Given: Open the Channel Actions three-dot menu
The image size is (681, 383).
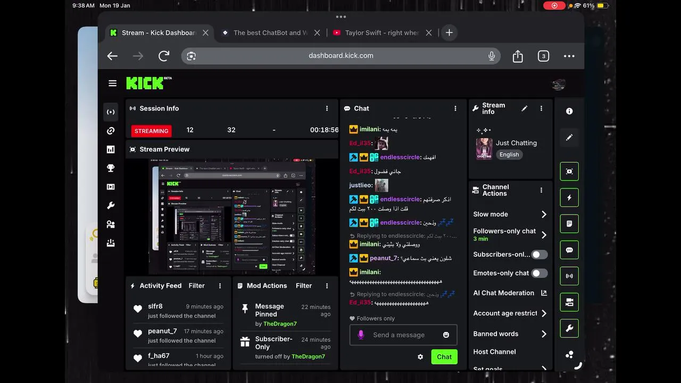Looking at the screenshot, I should pyautogui.click(x=542, y=190).
